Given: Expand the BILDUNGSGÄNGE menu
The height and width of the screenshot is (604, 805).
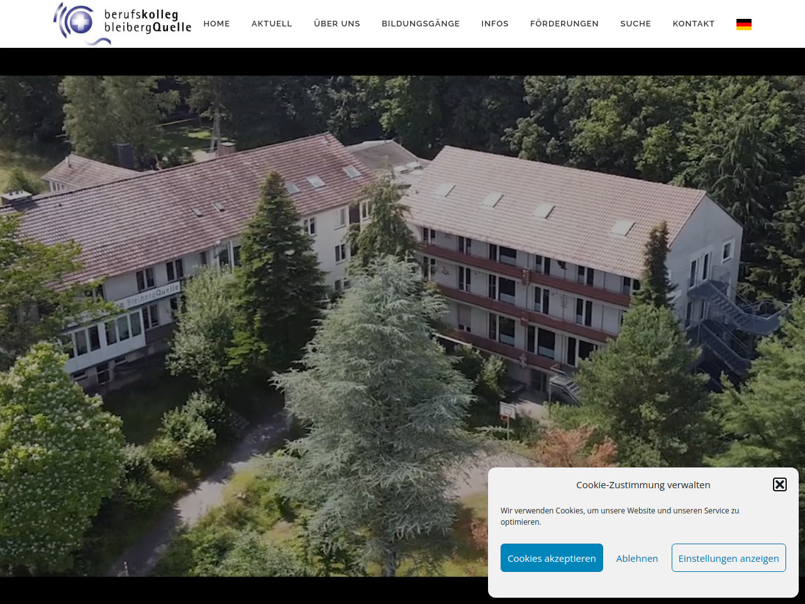Looking at the screenshot, I should click(421, 24).
